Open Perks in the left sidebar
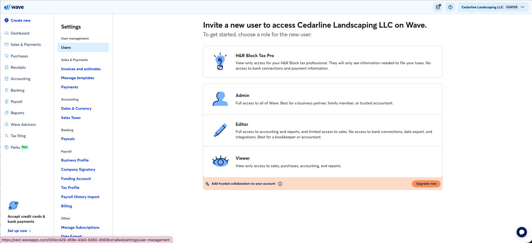 click(15, 148)
